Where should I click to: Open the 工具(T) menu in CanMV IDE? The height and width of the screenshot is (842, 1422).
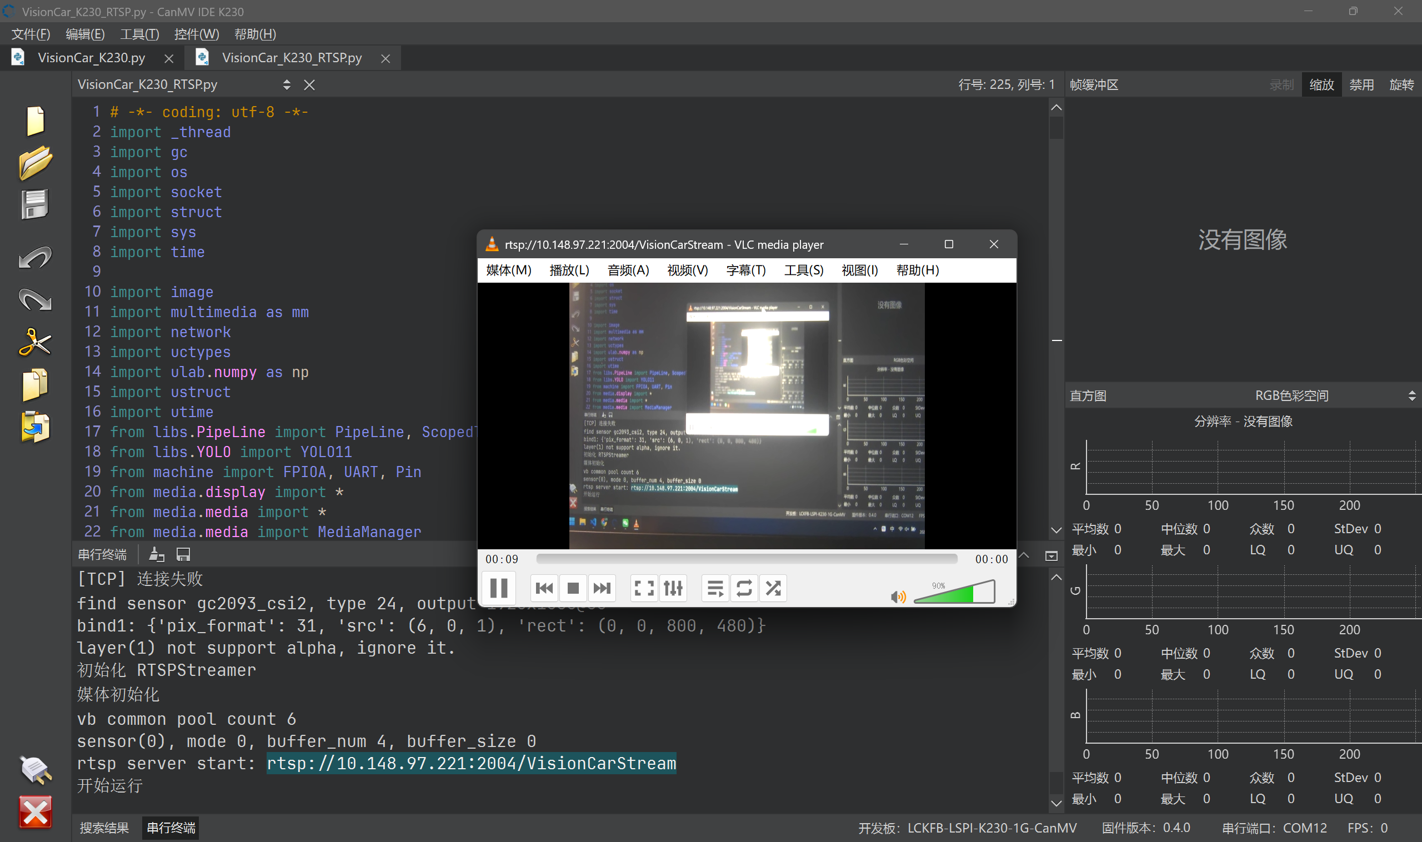click(x=139, y=34)
